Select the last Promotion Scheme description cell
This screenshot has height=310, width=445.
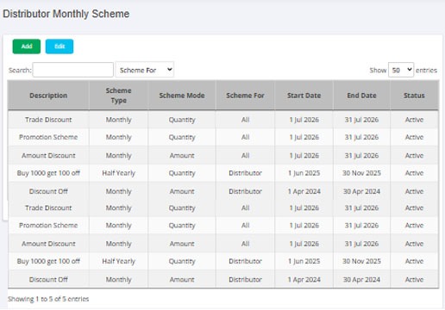coord(48,226)
